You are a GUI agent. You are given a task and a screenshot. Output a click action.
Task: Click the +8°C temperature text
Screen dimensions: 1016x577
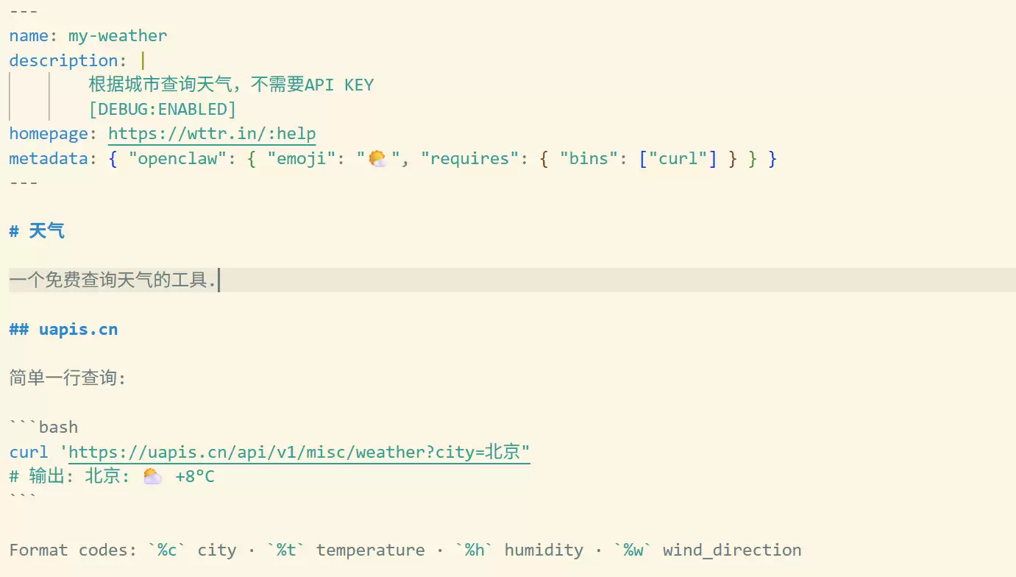pyautogui.click(x=195, y=476)
